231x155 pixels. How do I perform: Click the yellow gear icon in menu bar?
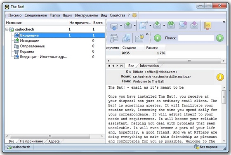pos(134,15)
